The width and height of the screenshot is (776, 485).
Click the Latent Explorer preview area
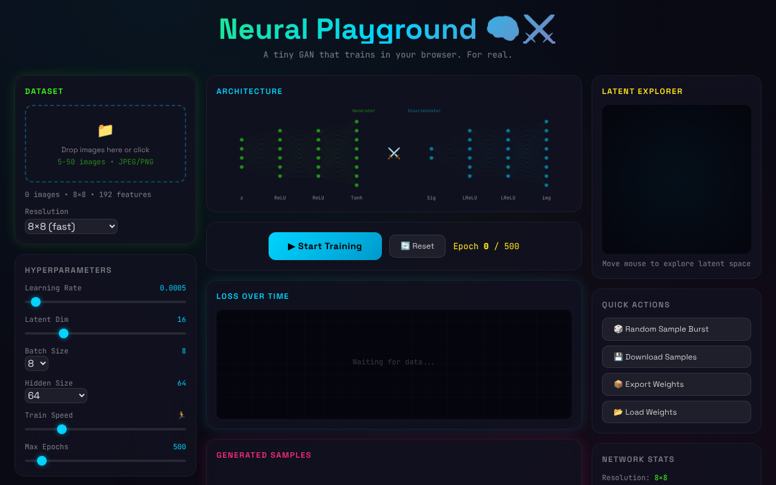coord(676,179)
